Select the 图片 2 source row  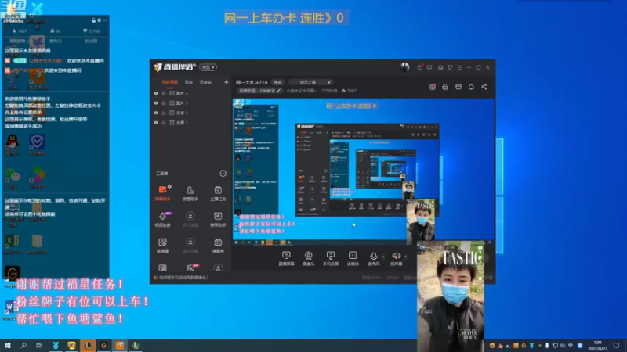[190, 93]
